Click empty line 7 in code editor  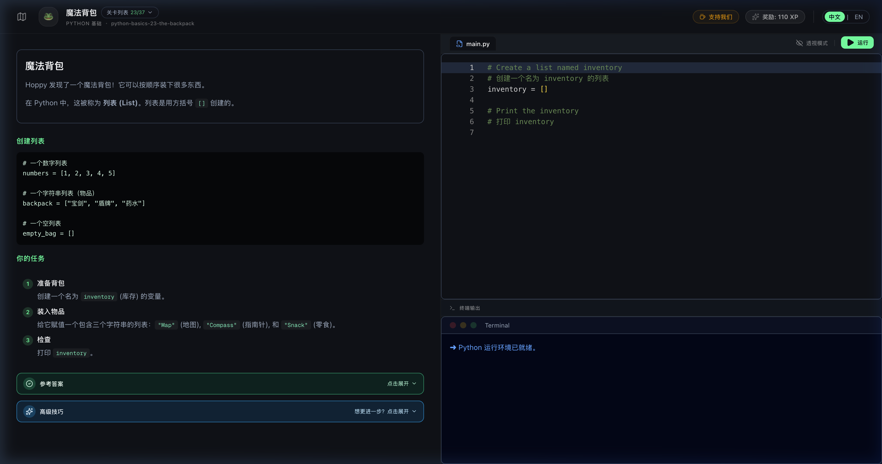tap(582, 132)
